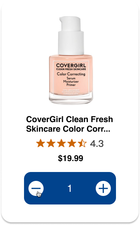Viewport: 140px width, 225px height.
Task: Click the fourth orange rating star
Action: click(72, 143)
